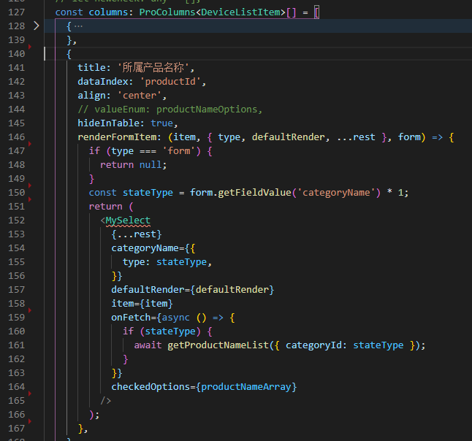Click the 'return (' keyword on line 151
This screenshot has width=472, height=441.
pyautogui.click(x=111, y=207)
